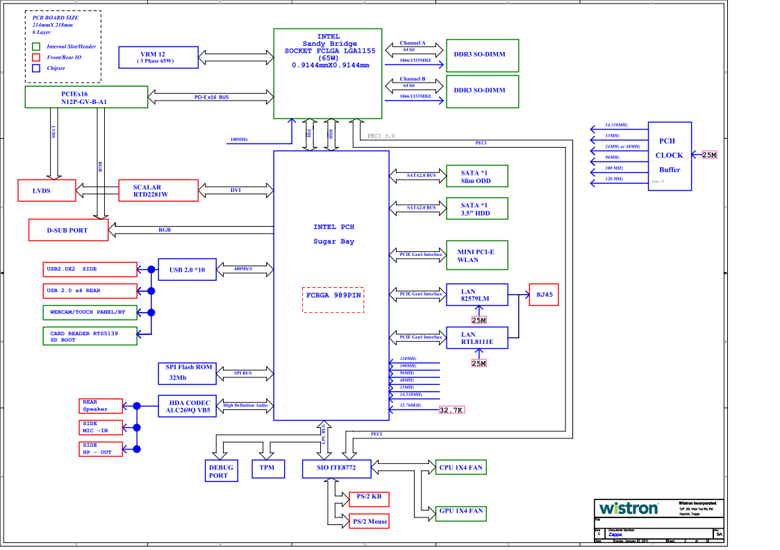Click the dashed FCBGA 989PIN box
The image size is (780, 550).
(333, 300)
